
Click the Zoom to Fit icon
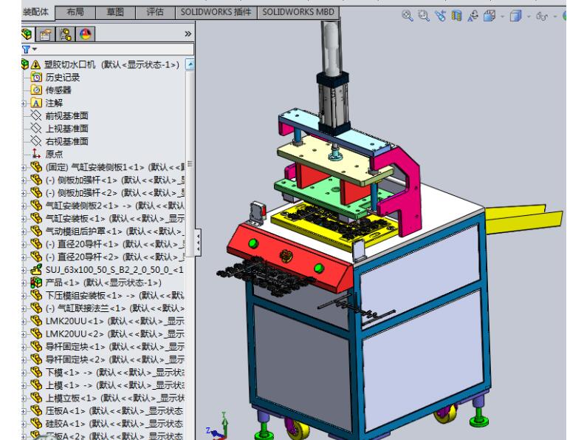click(408, 16)
